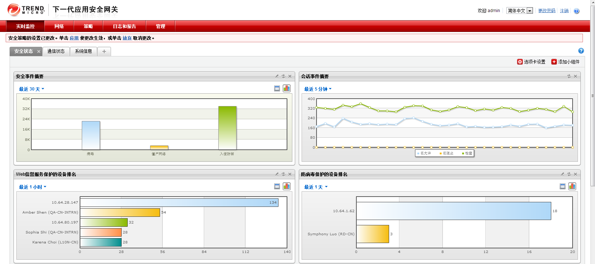Open edit for 防病毒保护的设备排名 widget
The image size is (595, 264).
pyautogui.click(x=562, y=174)
